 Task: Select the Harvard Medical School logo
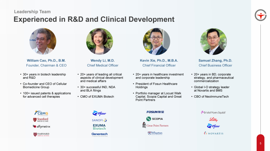pyautogui.click(x=41, y=134)
